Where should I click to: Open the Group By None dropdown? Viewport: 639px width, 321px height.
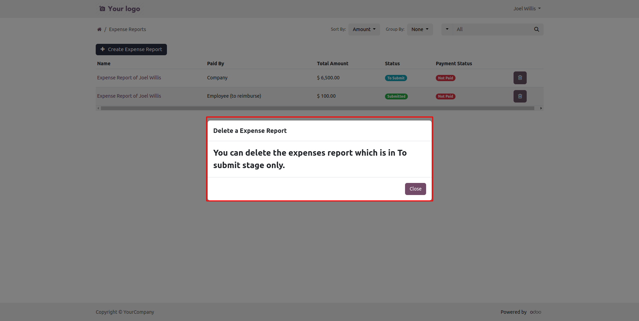pyautogui.click(x=420, y=29)
